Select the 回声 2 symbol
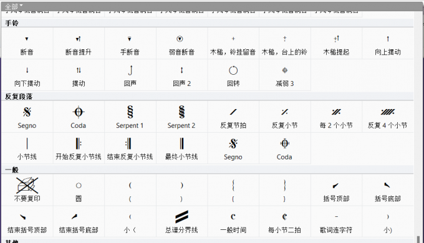 (x=181, y=75)
